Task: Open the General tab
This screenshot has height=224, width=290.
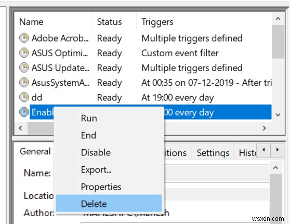Action: point(35,151)
